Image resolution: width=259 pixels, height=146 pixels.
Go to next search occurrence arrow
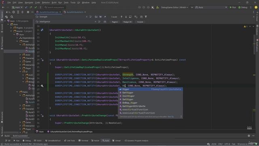126,17
